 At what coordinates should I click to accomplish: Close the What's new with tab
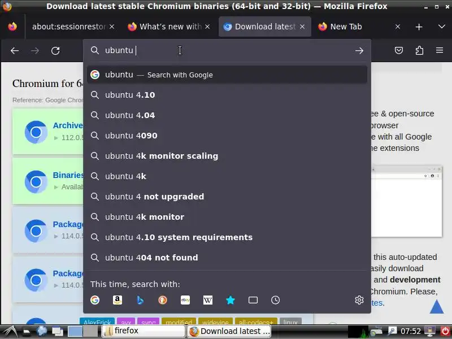[x=207, y=27]
